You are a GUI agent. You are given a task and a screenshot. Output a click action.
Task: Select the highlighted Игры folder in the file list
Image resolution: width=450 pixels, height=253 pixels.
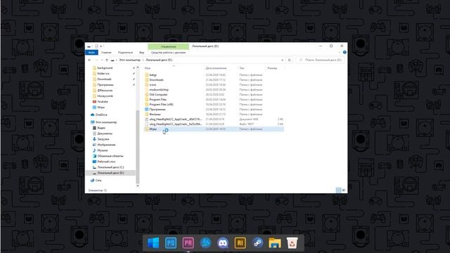tap(214, 129)
